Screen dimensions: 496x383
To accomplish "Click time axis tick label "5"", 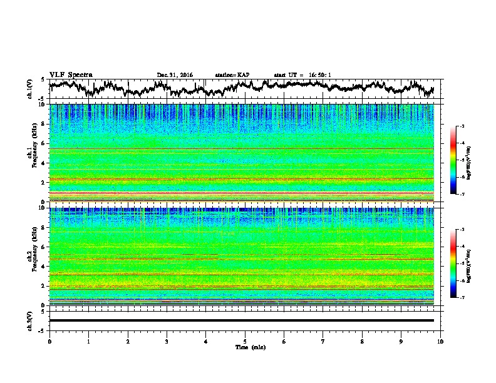I will [x=245, y=342].
